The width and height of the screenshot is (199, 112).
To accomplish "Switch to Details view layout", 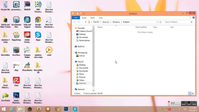I will pyautogui.click(x=190, y=93).
